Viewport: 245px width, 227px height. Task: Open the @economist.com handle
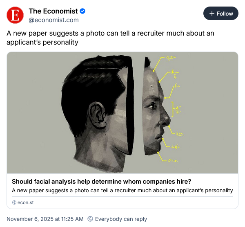tap(53, 20)
